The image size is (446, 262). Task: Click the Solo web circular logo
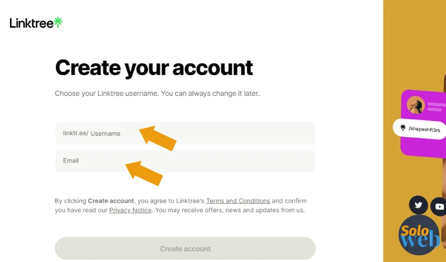[x=419, y=235]
